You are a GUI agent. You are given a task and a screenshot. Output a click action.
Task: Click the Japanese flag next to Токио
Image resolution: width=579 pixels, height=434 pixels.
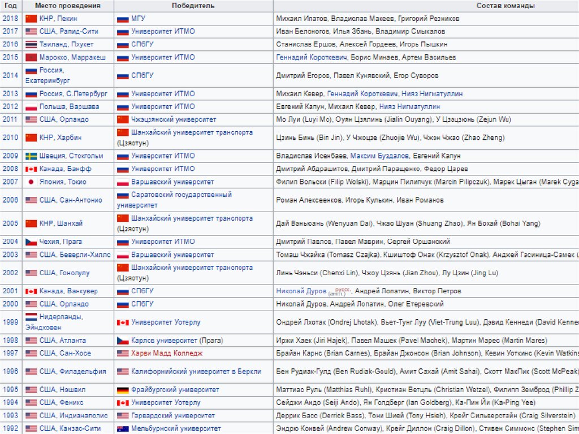tap(31, 182)
